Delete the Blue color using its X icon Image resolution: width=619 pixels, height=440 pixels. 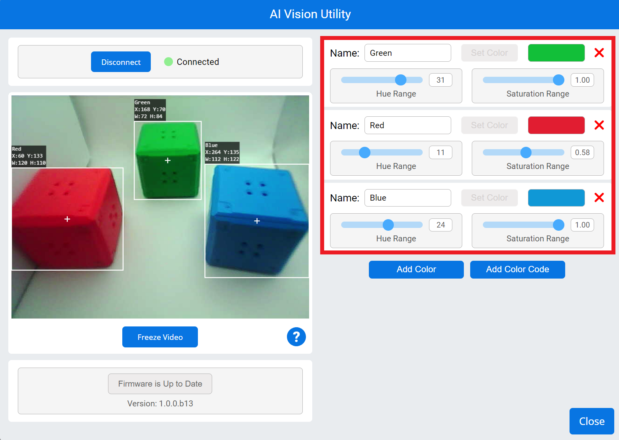(x=599, y=197)
